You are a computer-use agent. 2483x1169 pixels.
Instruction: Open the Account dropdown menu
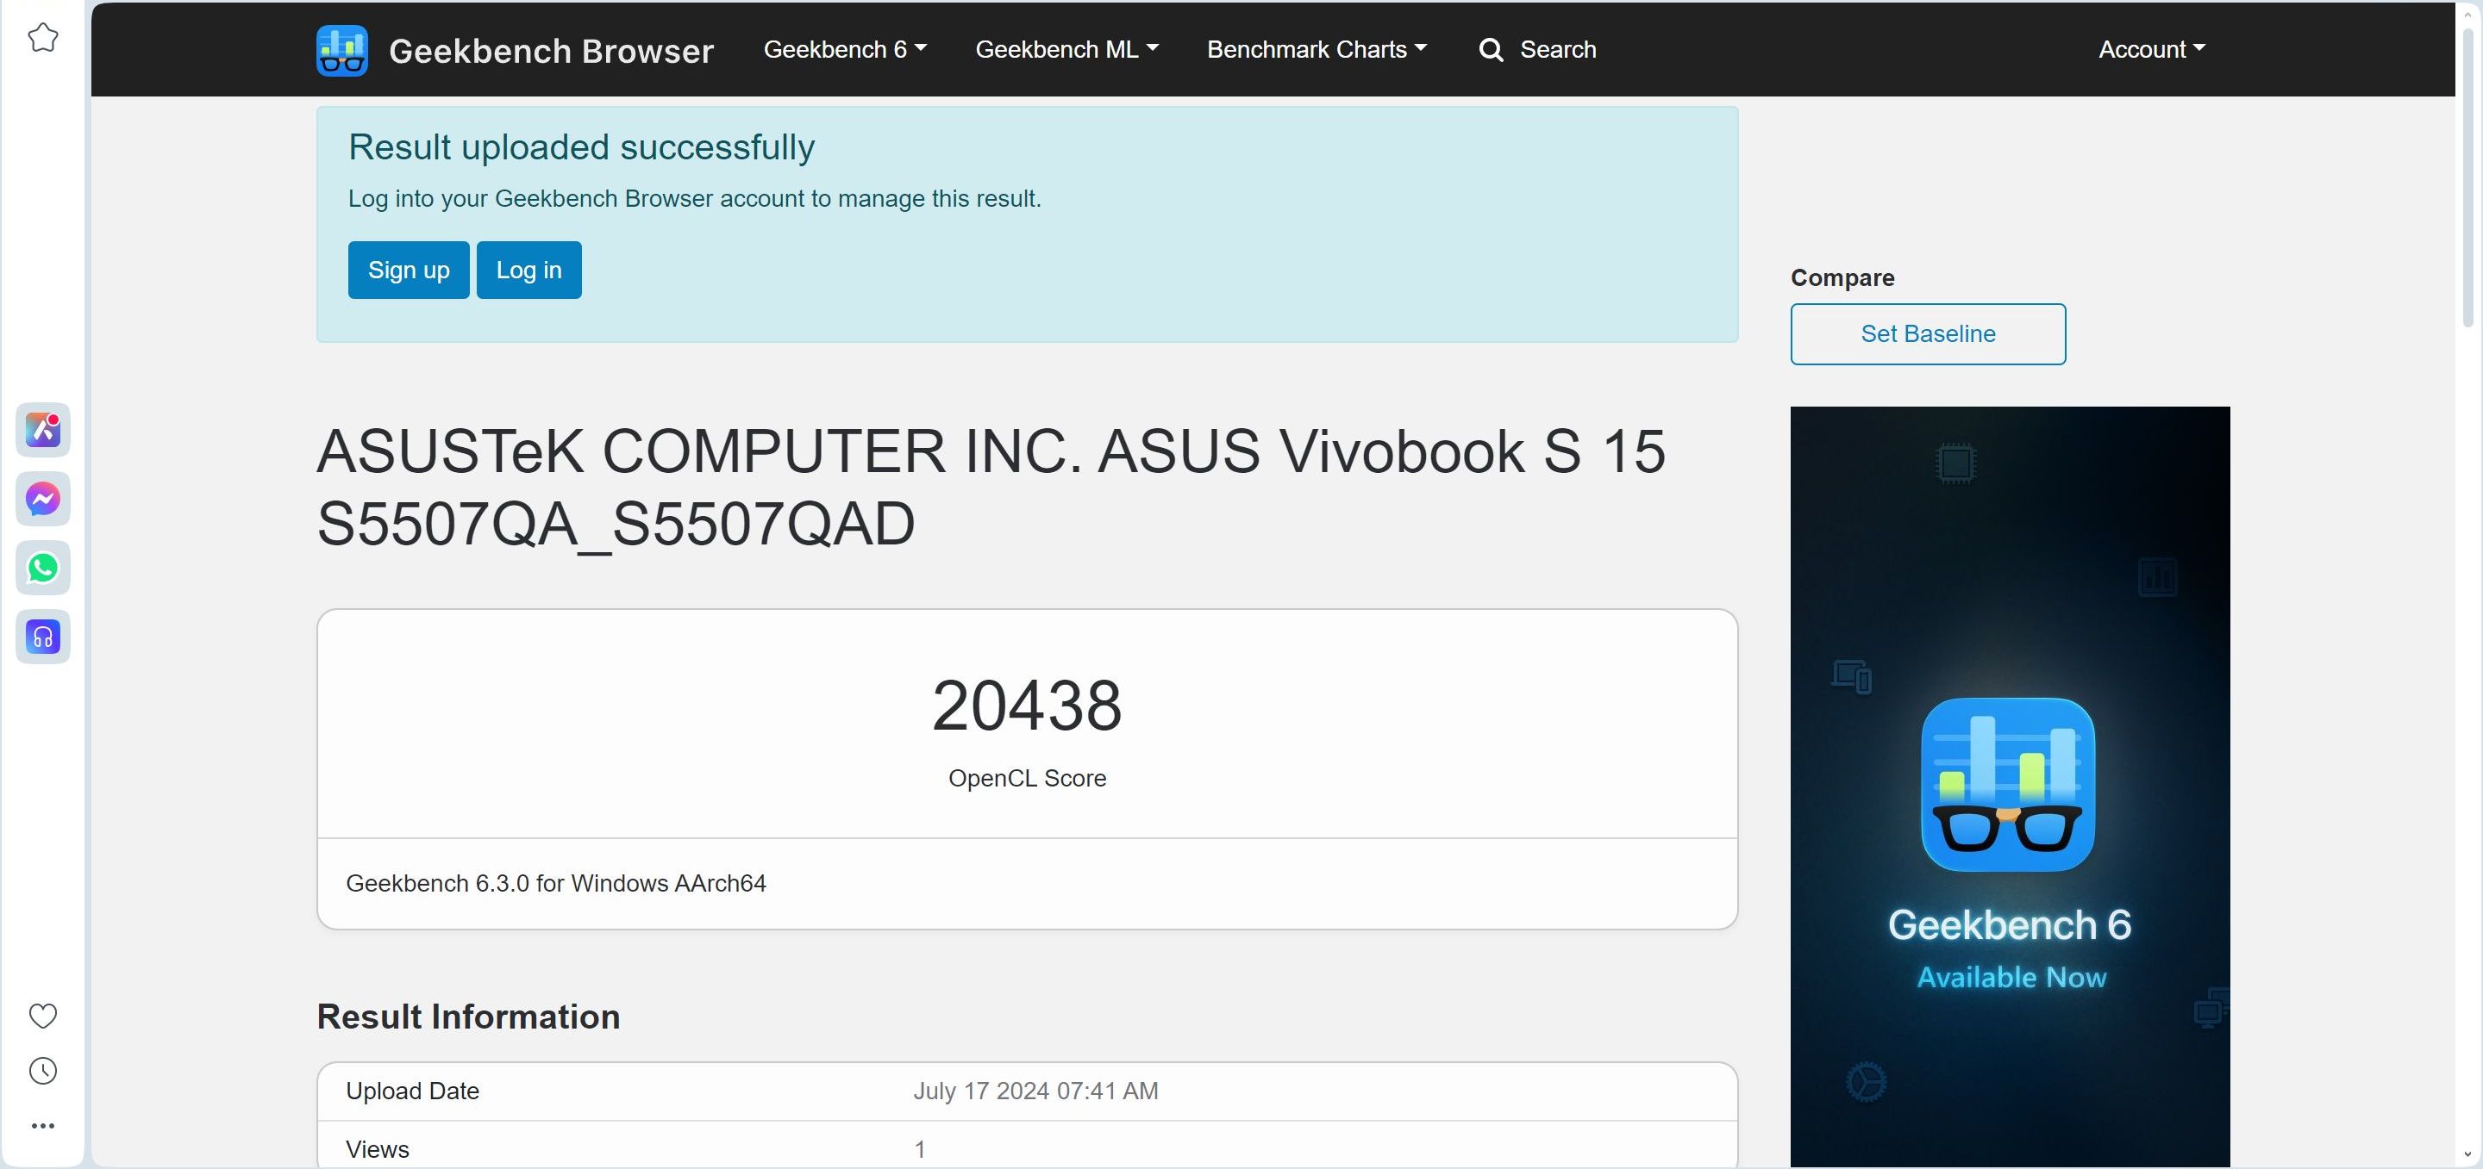[2150, 50]
